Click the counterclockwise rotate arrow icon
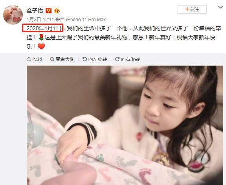This screenshot has height=185, width=226. click(x=85, y=59)
